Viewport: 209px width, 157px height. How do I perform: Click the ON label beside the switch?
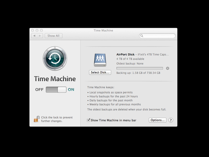click(x=71, y=89)
